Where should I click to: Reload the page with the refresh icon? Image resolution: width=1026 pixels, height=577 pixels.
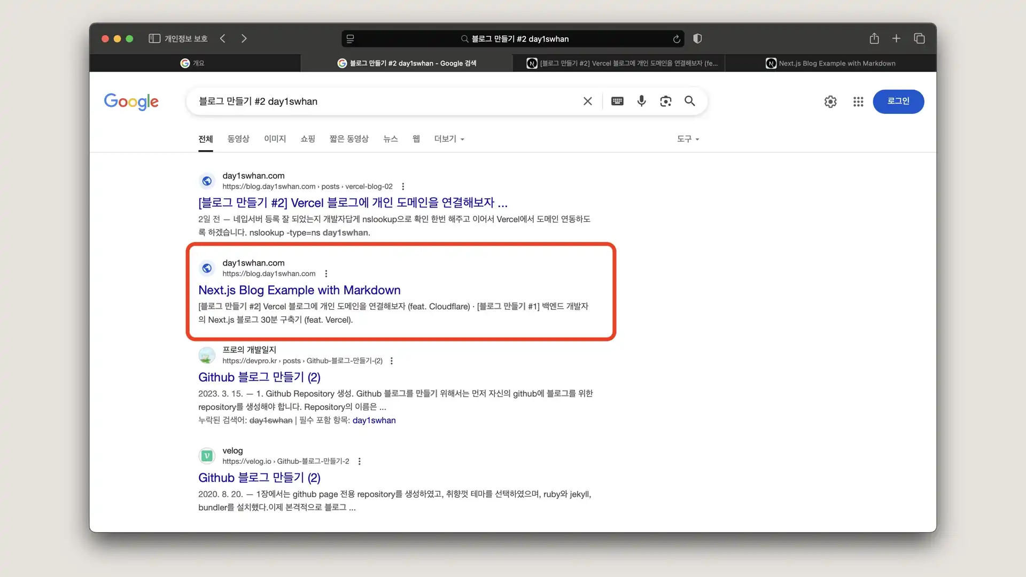click(677, 39)
